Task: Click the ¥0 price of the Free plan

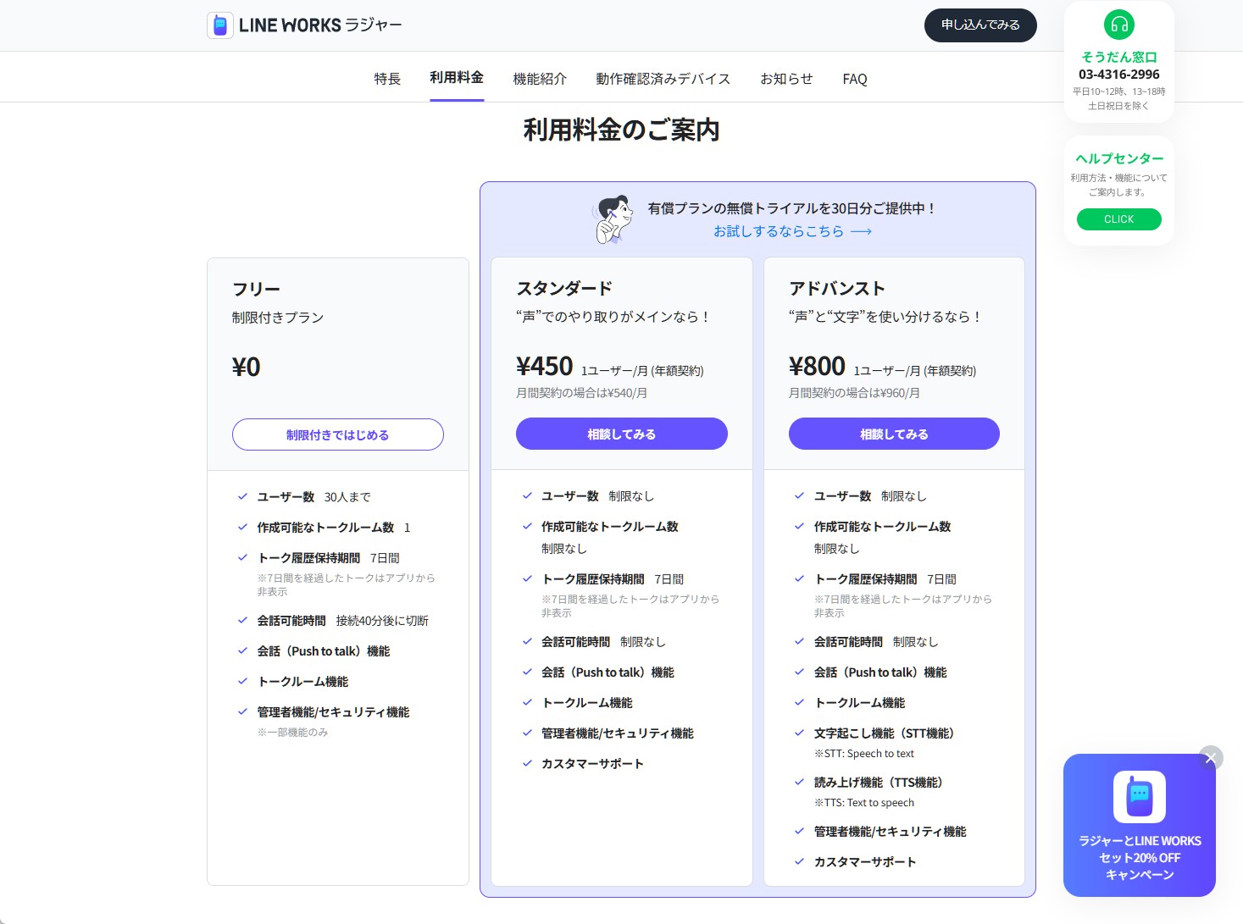Action: pos(247,367)
